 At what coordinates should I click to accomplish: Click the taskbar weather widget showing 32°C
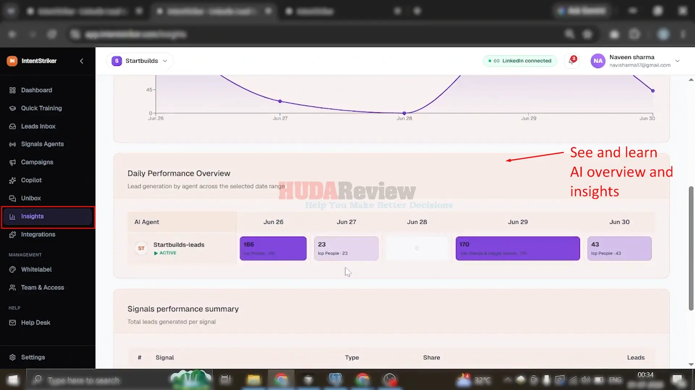474,380
